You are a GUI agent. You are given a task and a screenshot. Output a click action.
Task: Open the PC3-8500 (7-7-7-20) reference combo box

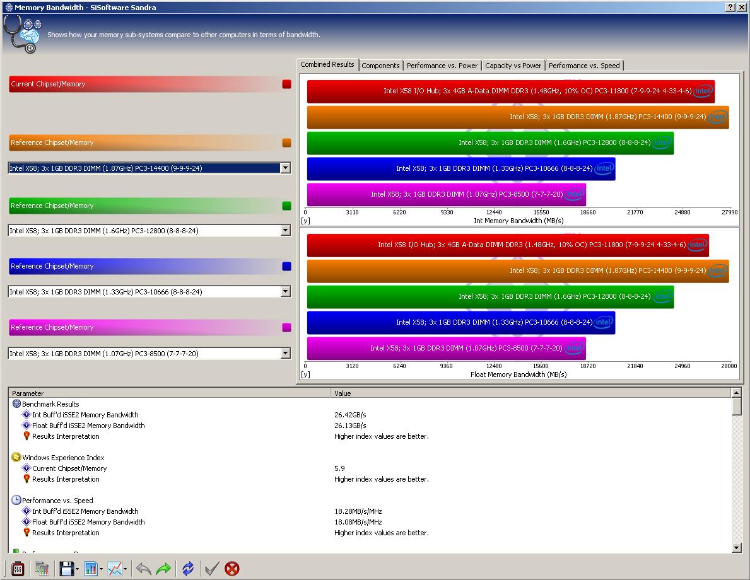coord(149,353)
